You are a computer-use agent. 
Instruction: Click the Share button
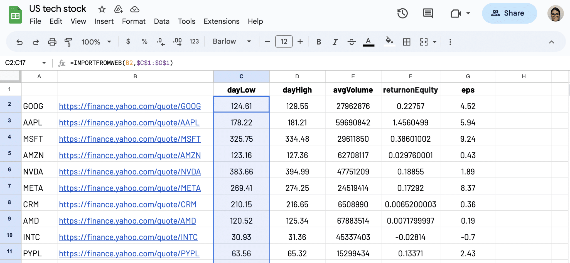509,13
